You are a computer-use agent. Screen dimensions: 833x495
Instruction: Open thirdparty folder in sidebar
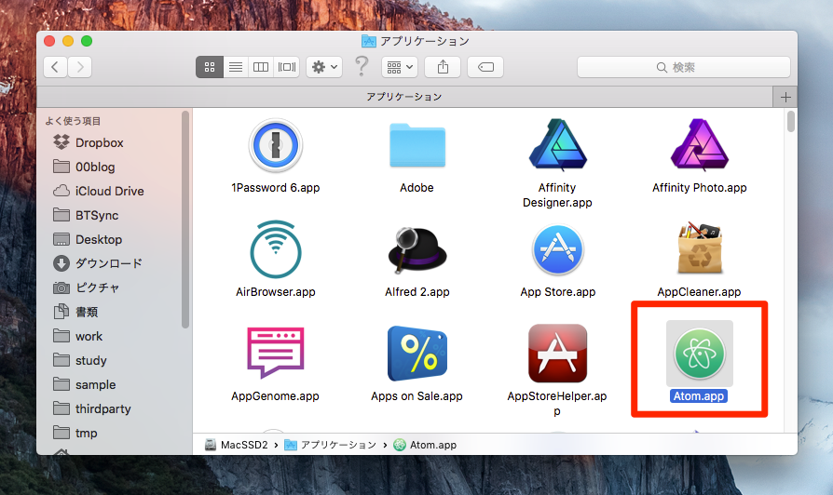[92, 408]
